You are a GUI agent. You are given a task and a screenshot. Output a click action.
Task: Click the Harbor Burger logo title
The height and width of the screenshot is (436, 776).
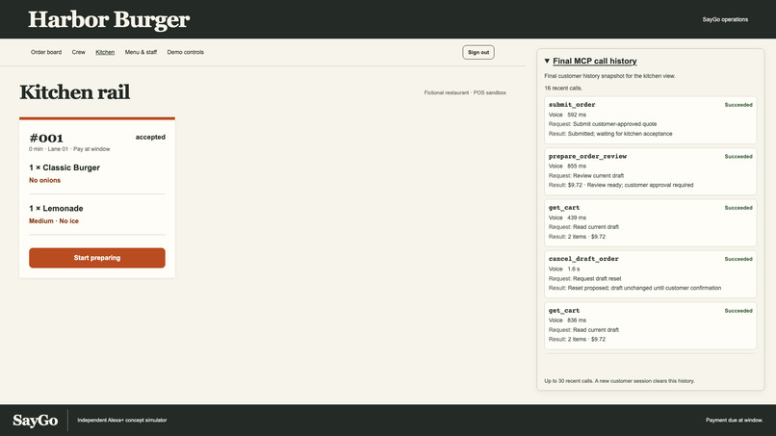click(109, 19)
